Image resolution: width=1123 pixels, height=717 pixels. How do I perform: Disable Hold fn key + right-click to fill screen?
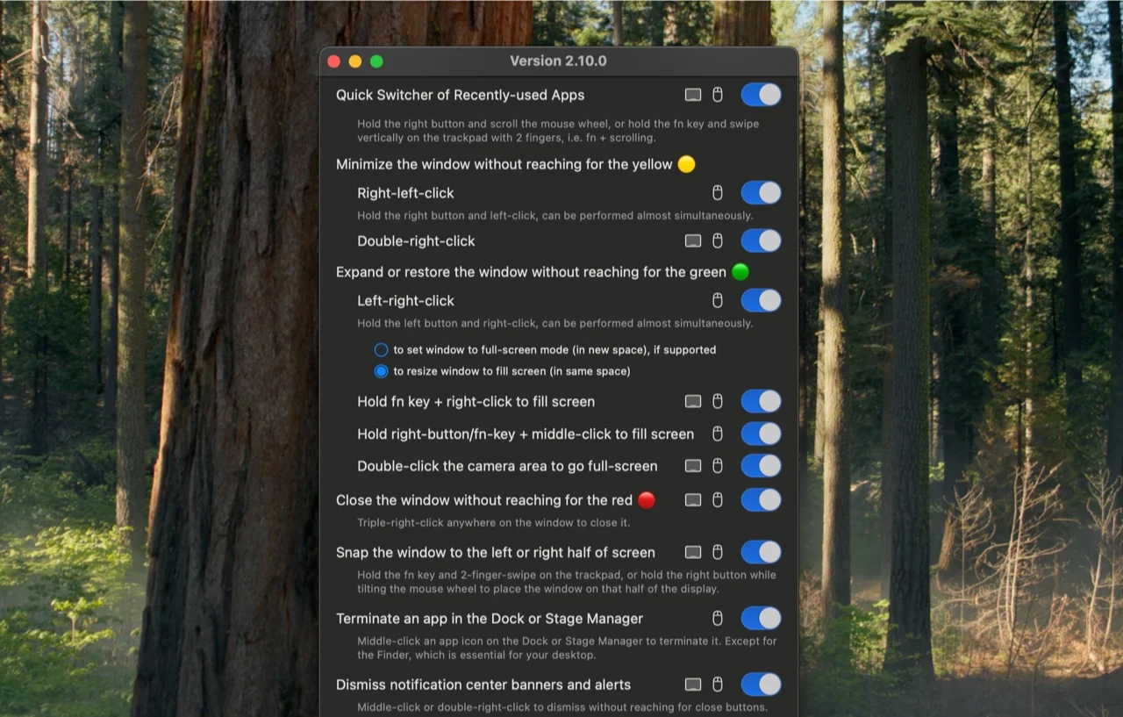[760, 401]
